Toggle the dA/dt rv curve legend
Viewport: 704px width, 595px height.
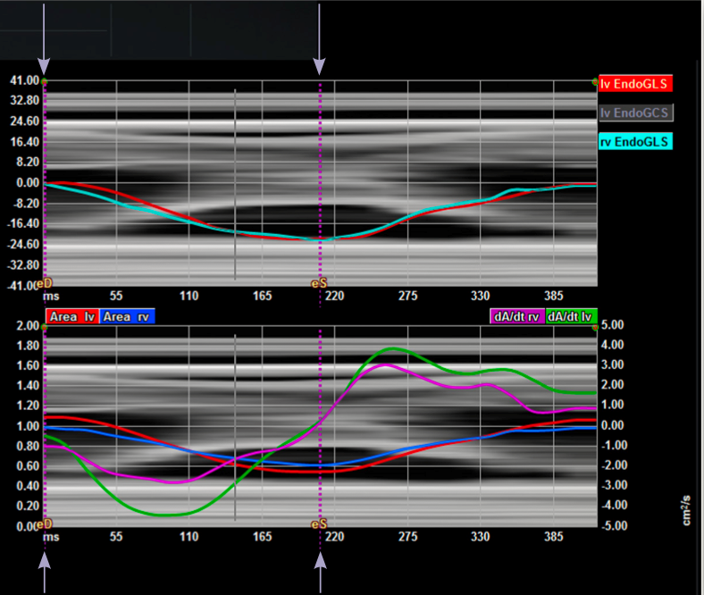click(517, 316)
